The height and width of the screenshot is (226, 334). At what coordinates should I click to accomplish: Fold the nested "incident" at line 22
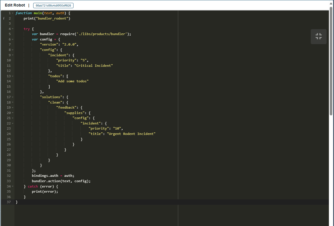(13, 123)
